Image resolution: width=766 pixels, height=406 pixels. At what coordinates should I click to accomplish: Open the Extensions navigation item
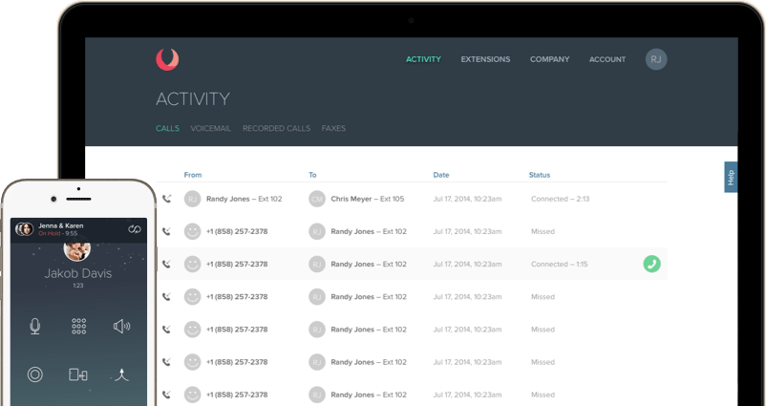pyautogui.click(x=485, y=59)
